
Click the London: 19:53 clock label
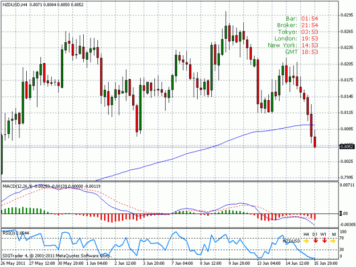pyautogui.click(x=296, y=39)
